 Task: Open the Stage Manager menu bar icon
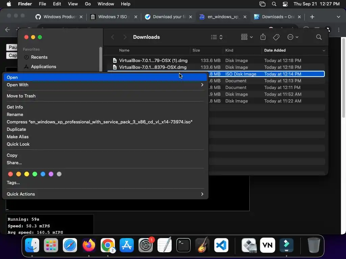262,4
